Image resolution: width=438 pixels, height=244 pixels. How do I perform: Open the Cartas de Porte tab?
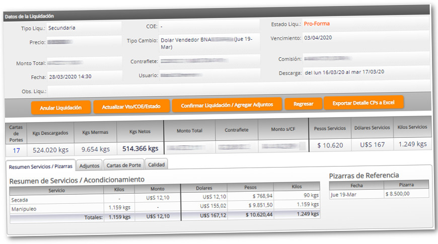(x=124, y=165)
